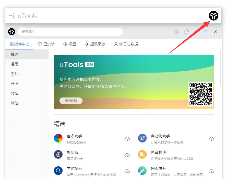Image resolution: width=230 pixels, height=179 pixels.
Task: Click the 剪切板 clipboard icon
Action: click(x=58, y=154)
